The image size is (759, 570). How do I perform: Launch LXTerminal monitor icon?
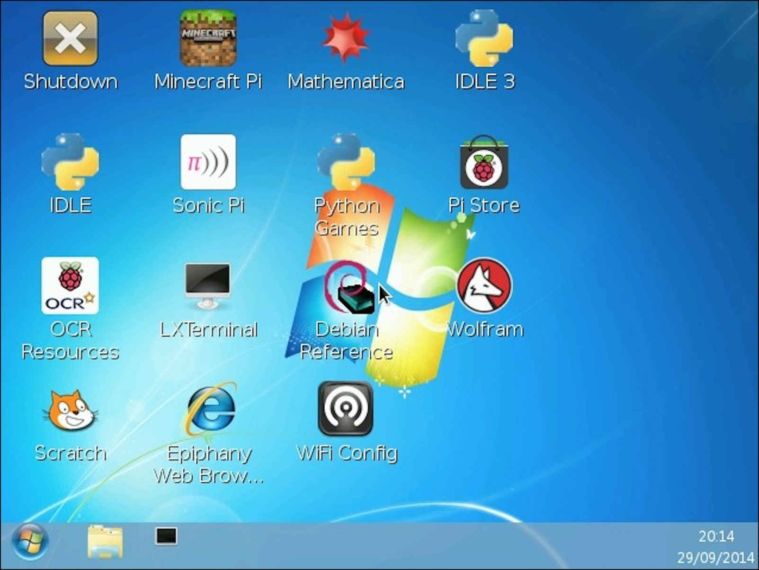coord(208,286)
